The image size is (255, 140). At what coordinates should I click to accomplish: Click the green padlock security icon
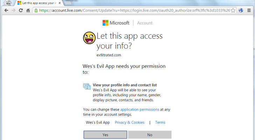[36, 10]
